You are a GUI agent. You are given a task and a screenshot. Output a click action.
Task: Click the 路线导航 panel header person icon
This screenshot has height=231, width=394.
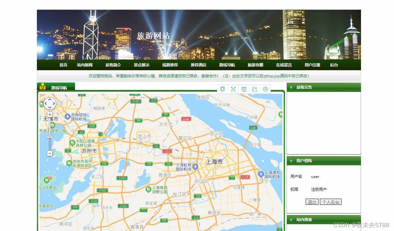(43, 86)
